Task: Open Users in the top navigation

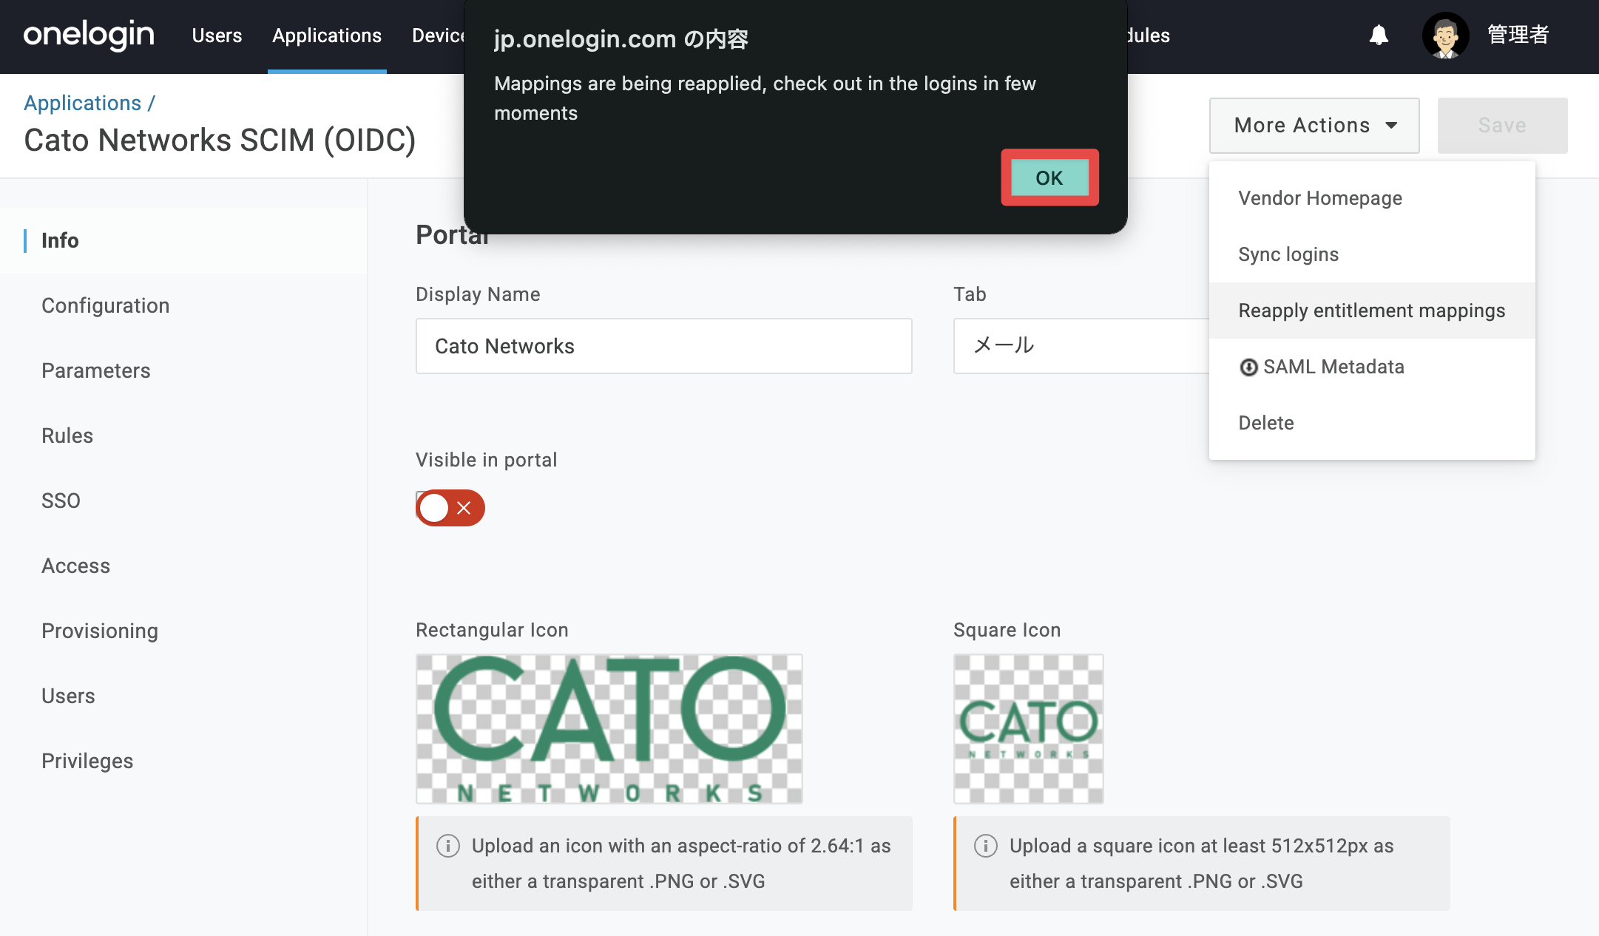Action: 217,35
